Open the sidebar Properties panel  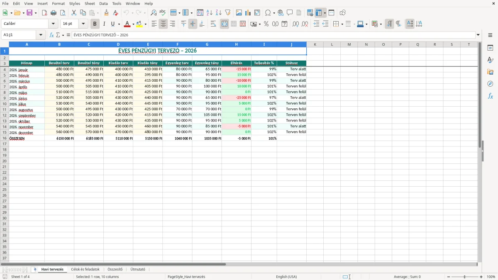tap(490, 48)
